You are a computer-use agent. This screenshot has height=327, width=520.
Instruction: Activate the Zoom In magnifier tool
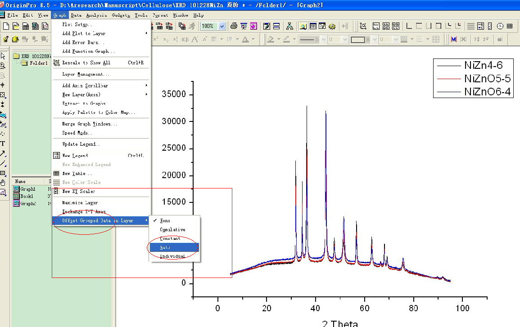(3, 66)
